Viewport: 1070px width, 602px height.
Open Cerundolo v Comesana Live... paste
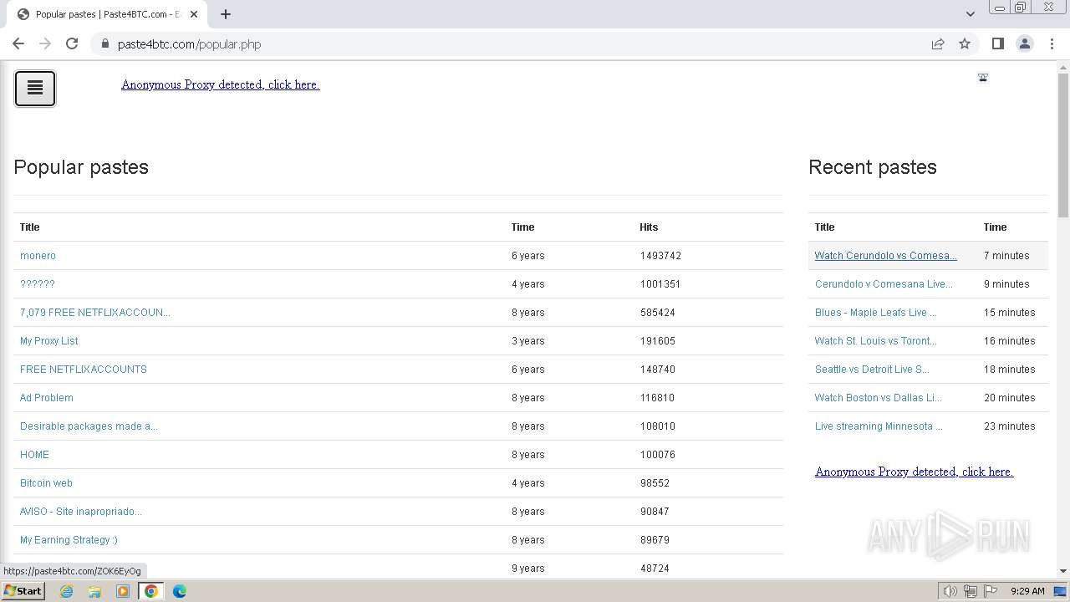[x=884, y=284]
